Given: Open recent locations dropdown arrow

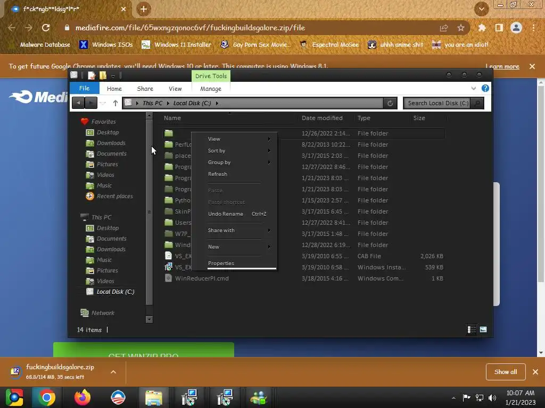Looking at the screenshot, I should point(103,104).
